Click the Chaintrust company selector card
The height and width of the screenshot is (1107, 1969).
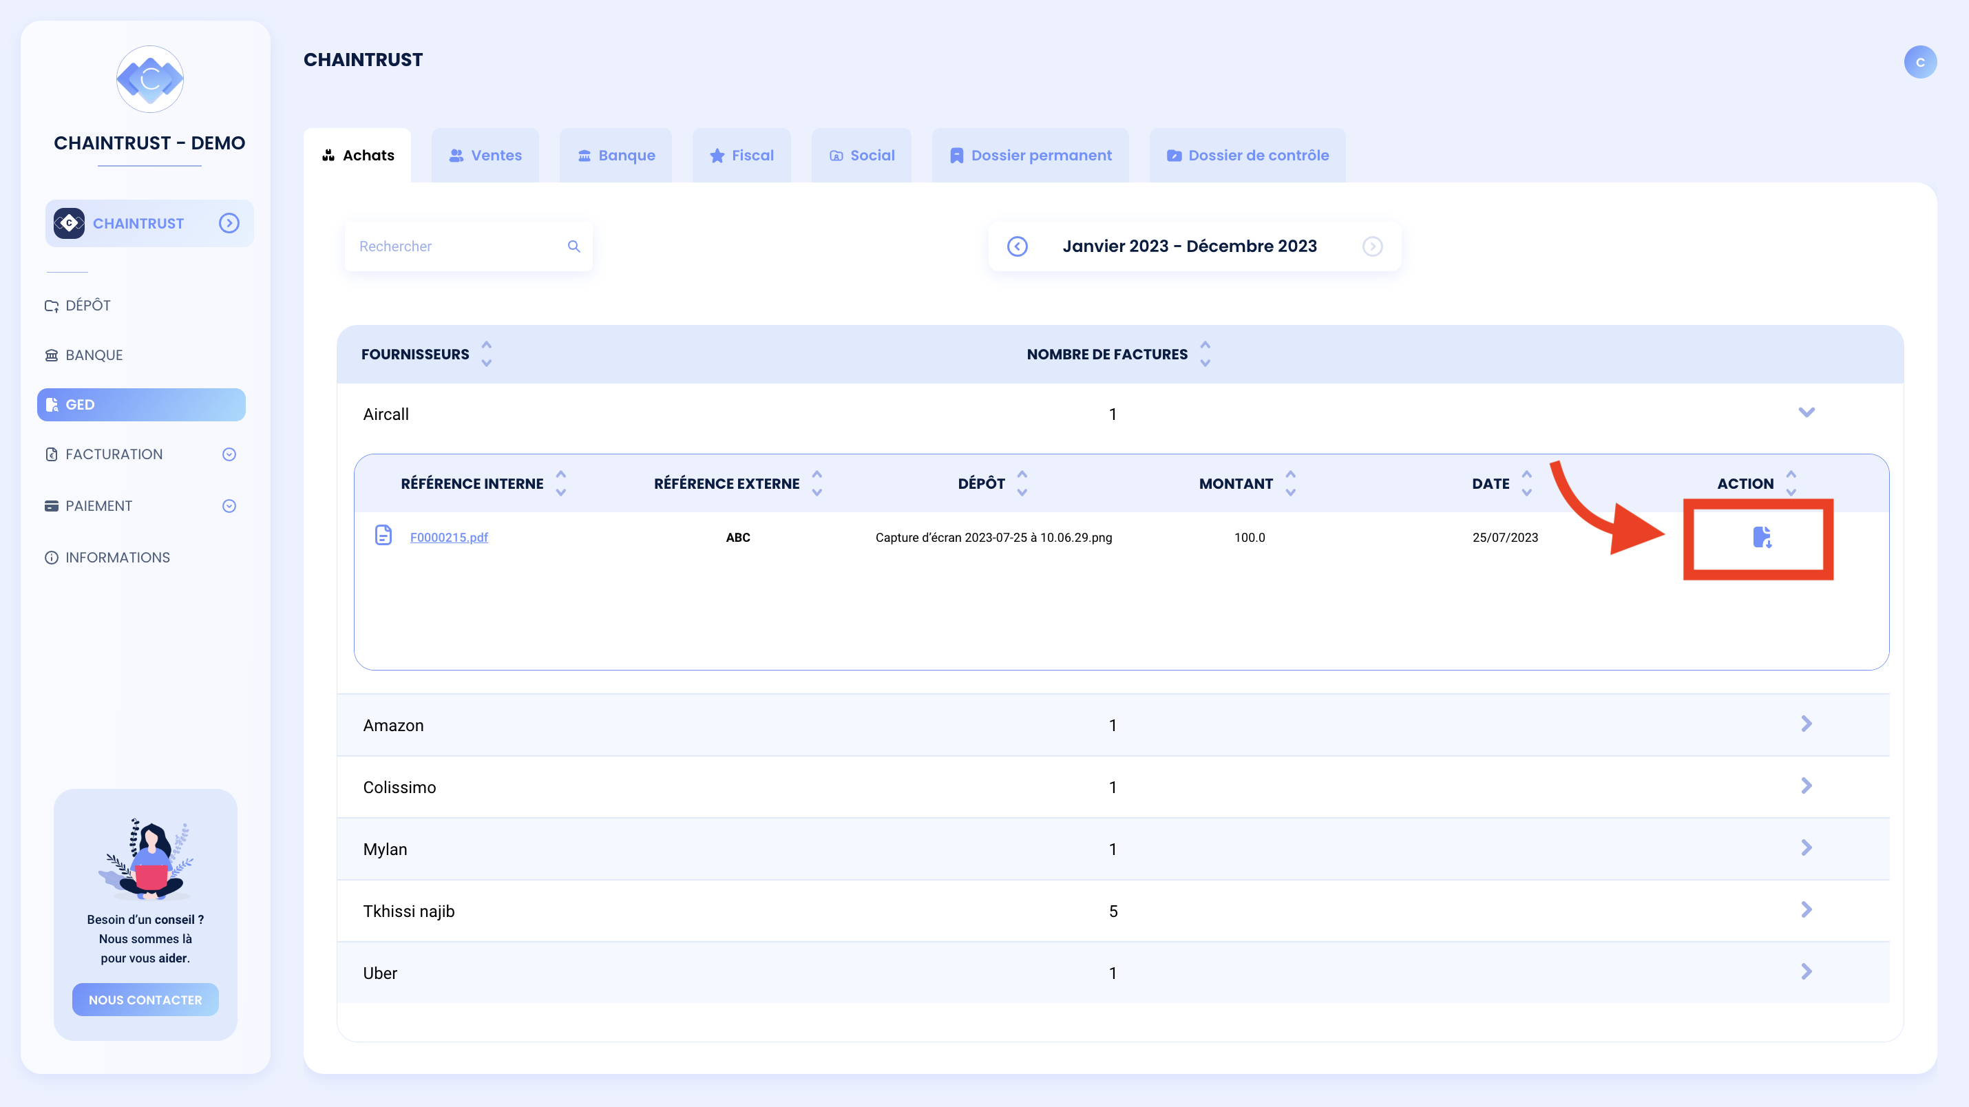(150, 223)
